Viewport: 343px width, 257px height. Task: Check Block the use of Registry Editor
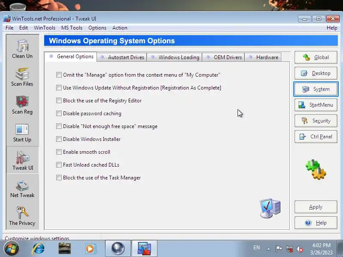tap(59, 101)
